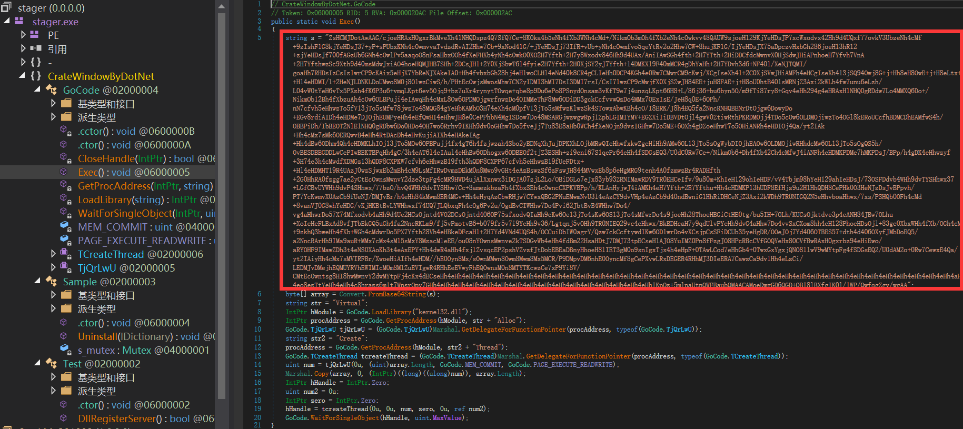This screenshot has height=429, width=963.
Task: Click the GetProcAddress method icon
Action: pos(65,185)
